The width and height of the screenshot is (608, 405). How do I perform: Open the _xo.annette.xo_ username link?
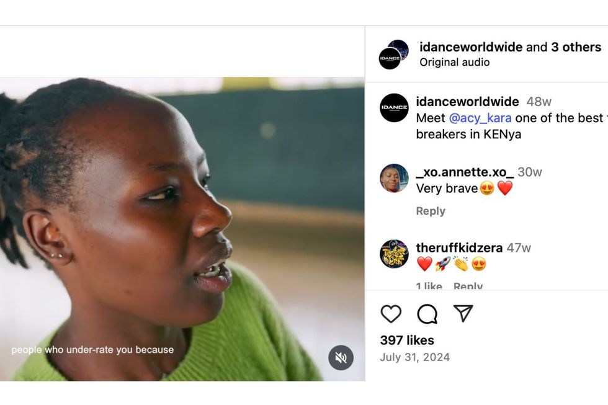(465, 172)
